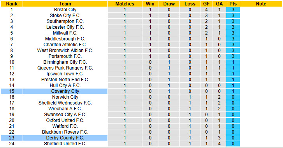Viewport: 283px width, 148px height.
Task: Click the GF column header
Action: pos(206,4)
